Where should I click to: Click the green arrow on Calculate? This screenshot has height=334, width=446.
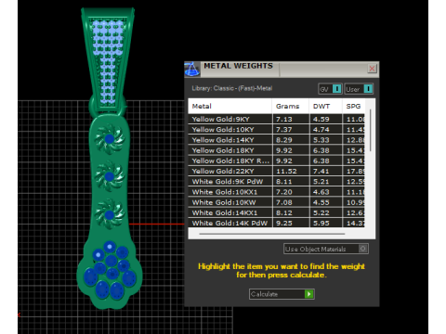click(309, 294)
